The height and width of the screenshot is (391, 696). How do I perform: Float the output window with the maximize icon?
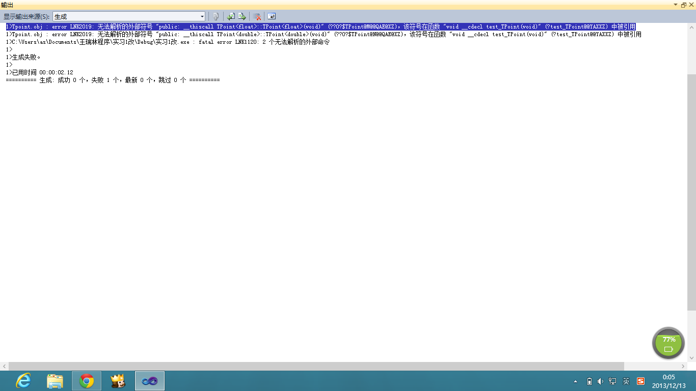click(684, 5)
